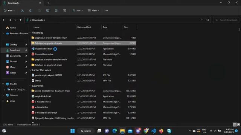
Task: Select VisualStudioSetup application file
Action: pyautogui.click(x=84, y=49)
